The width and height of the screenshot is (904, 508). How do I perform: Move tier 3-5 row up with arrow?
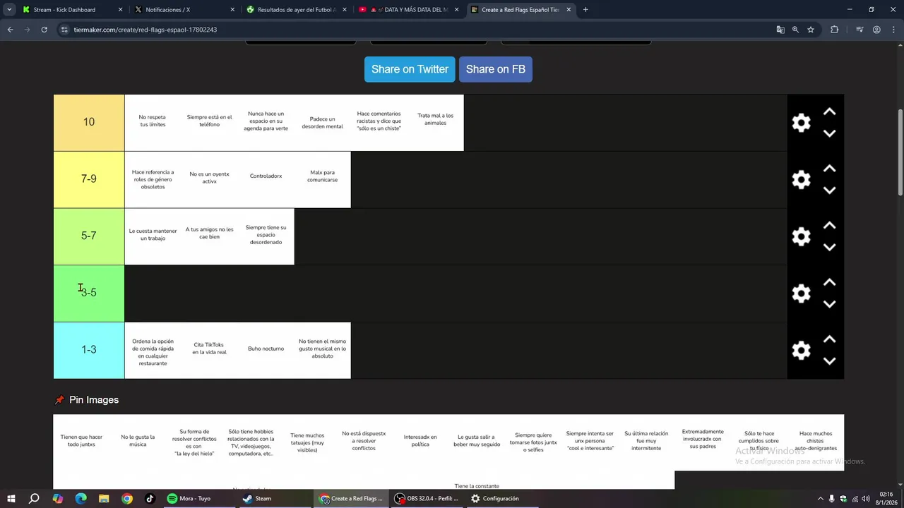[x=829, y=282]
